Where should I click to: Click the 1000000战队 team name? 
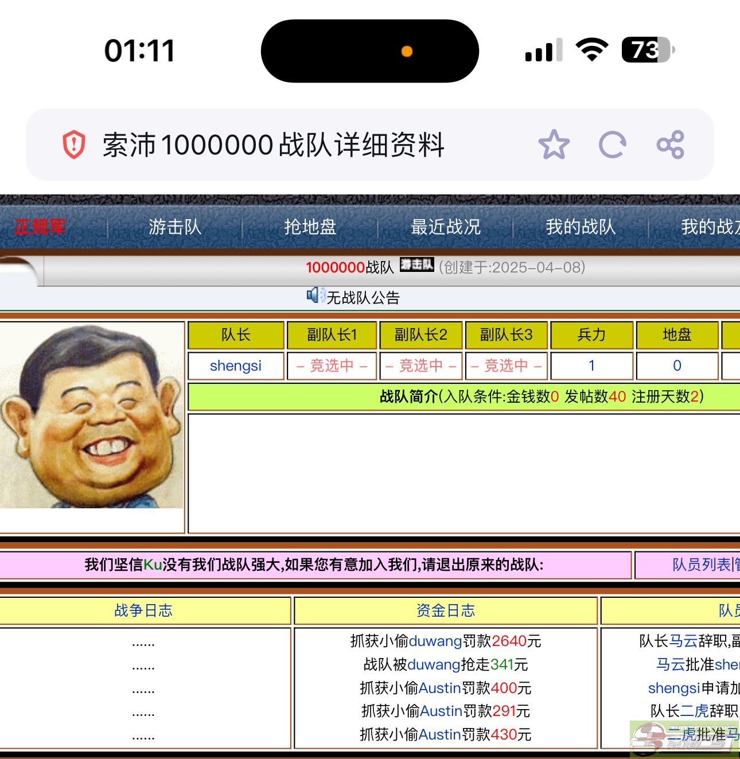350,267
